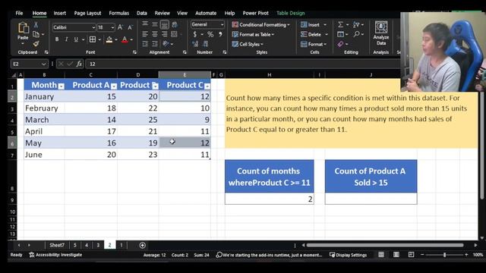Cancel formula bar entry with X
The image size is (486, 273).
coord(61,64)
